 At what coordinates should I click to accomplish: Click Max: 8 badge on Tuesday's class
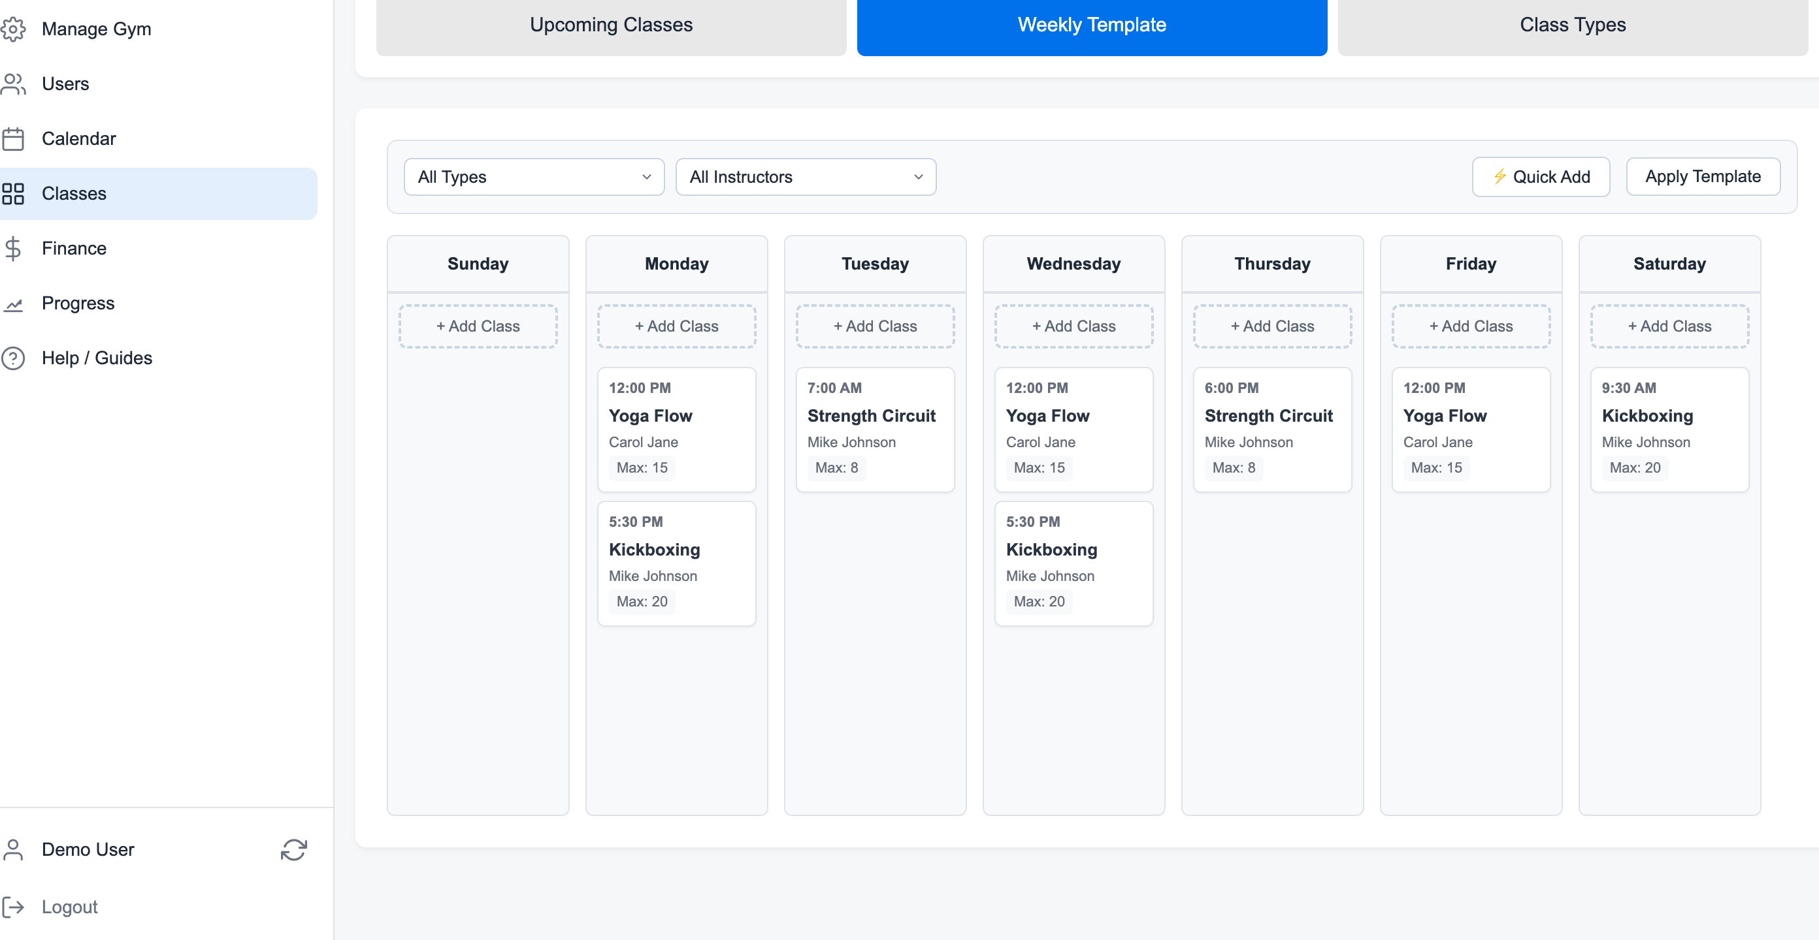click(837, 468)
